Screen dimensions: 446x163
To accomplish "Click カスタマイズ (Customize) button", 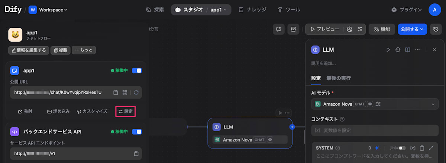I will coord(92,111).
